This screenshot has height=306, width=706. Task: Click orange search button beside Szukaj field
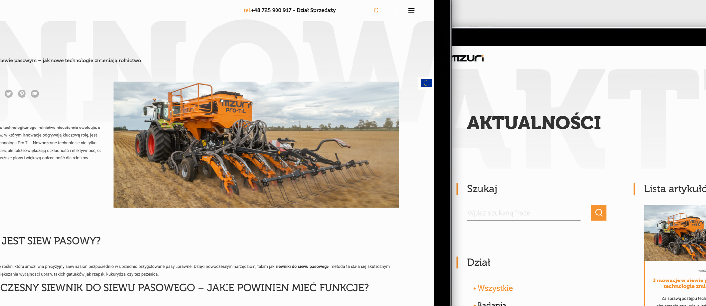pos(599,213)
